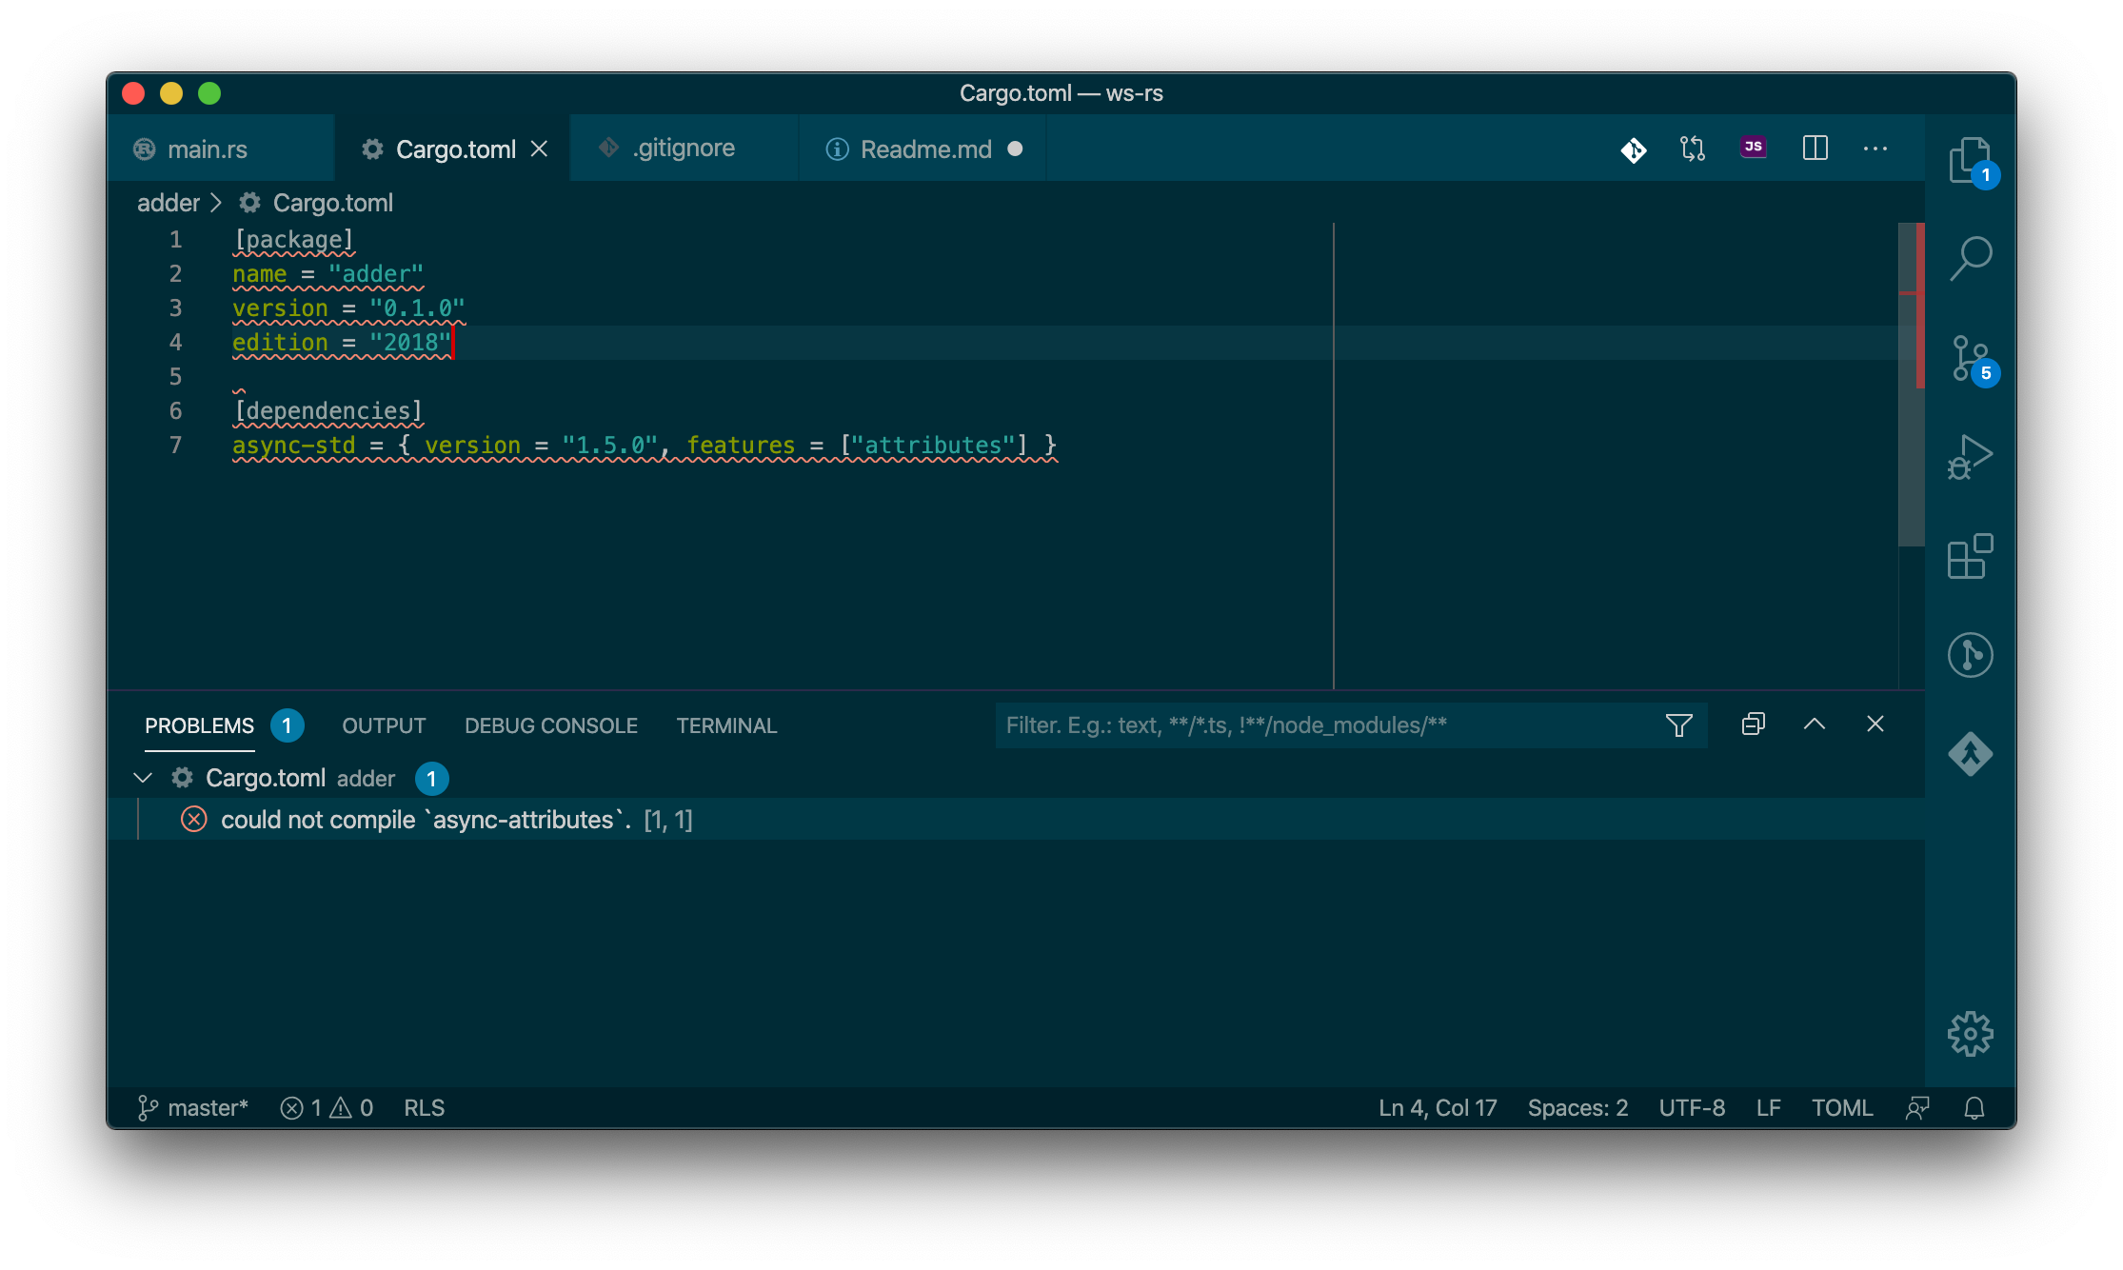Click the Manage gear icon

[1969, 1033]
